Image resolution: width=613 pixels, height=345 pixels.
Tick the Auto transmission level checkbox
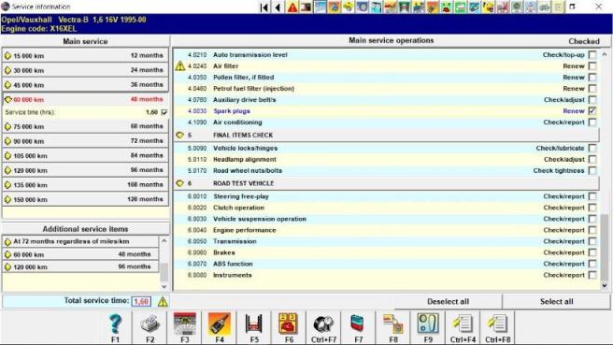tap(592, 55)
